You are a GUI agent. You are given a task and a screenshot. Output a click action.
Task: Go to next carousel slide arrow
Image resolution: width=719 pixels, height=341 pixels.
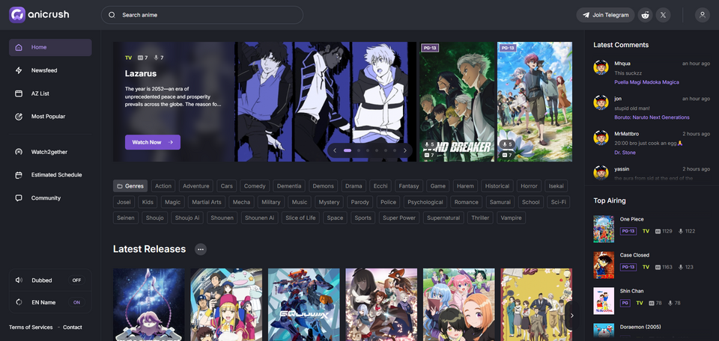[404, 150]
